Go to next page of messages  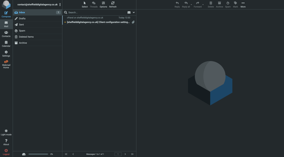(125, 154)
